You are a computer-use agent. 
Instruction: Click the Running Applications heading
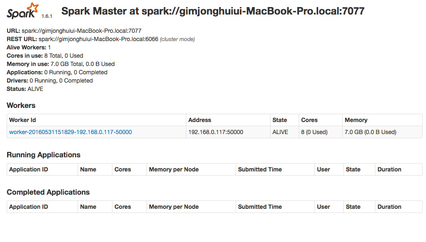(44, 155)
